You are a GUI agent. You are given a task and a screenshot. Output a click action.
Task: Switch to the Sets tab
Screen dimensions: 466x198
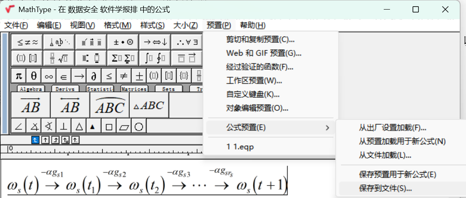169,89
